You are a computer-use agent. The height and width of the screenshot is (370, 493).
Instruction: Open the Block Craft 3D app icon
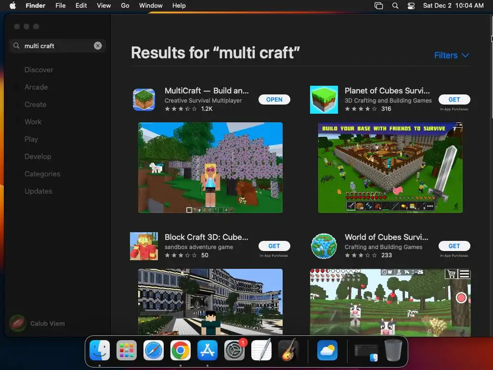(x=144, y=246)
